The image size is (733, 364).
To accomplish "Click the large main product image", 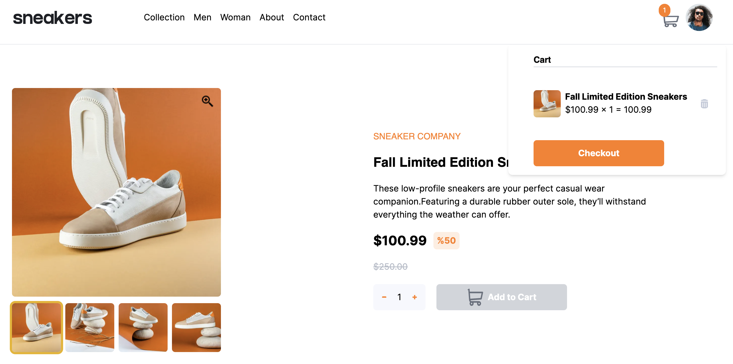I will 116,192.
